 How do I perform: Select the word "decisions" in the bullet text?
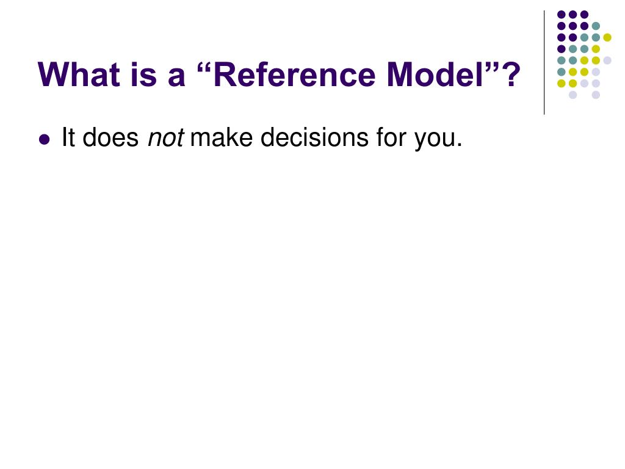click(314, 137)
